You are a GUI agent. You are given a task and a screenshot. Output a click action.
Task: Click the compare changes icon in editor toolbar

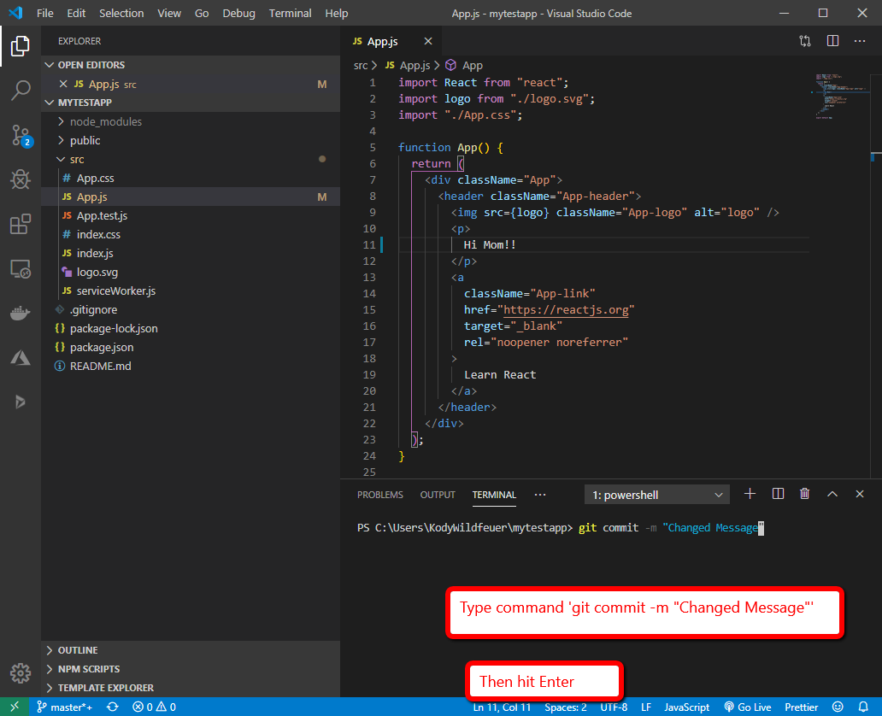[805, 41]
